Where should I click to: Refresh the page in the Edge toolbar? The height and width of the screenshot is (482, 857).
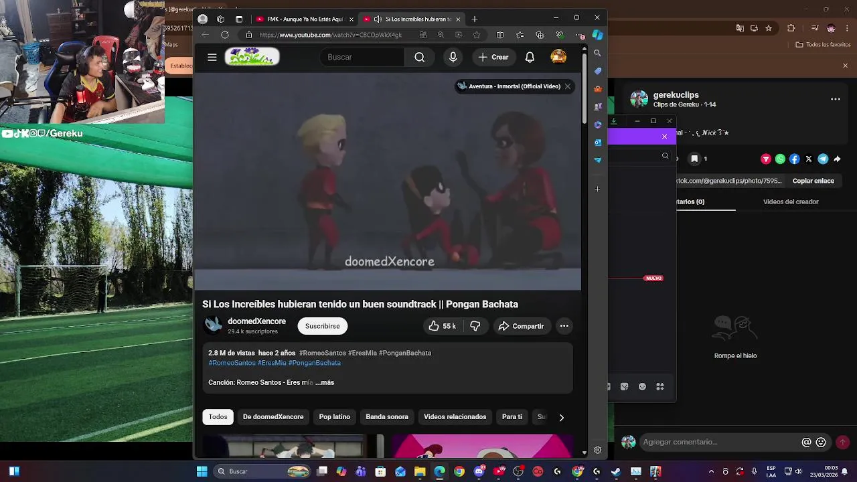[x=225, y=35]
